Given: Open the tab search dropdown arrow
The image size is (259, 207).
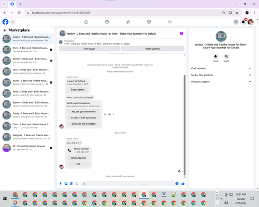Looking at the screenshot, I should click(x=4, y=4).
